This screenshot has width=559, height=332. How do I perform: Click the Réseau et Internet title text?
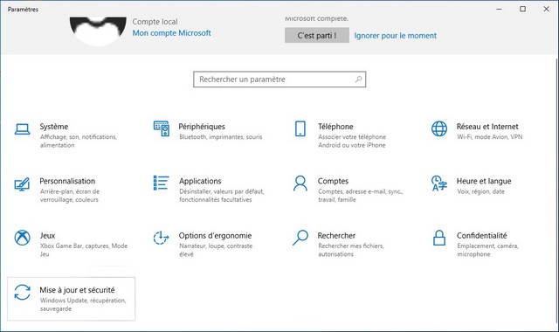[x=487, y=127]
